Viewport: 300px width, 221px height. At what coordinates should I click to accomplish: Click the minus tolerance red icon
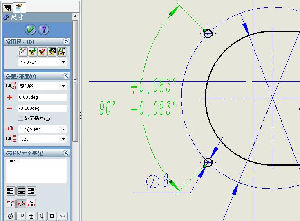pyautogui.click(x=10, y=108)
